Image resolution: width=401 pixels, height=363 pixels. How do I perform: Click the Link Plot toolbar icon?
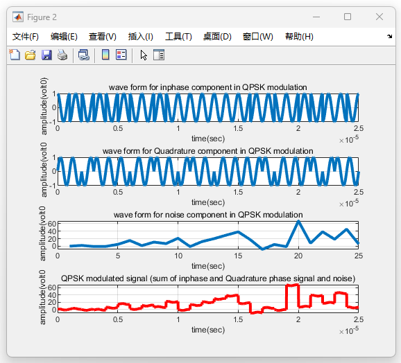84,55
